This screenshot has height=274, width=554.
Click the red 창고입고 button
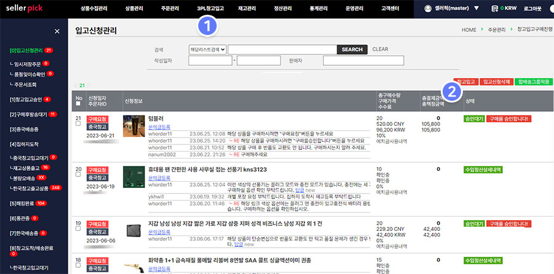pos(465,81)
